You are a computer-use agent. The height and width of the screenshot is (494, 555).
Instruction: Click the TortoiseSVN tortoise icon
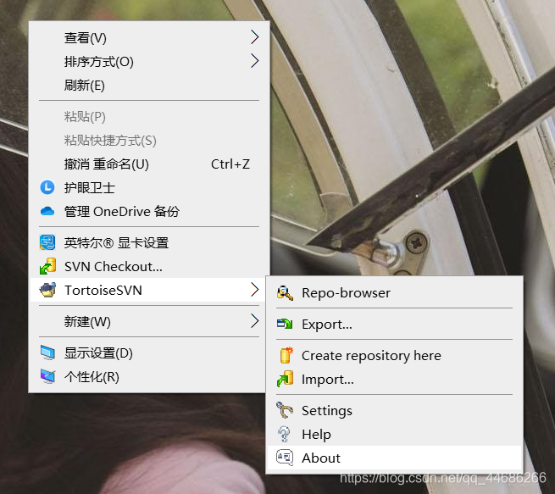tap(47, 290)
